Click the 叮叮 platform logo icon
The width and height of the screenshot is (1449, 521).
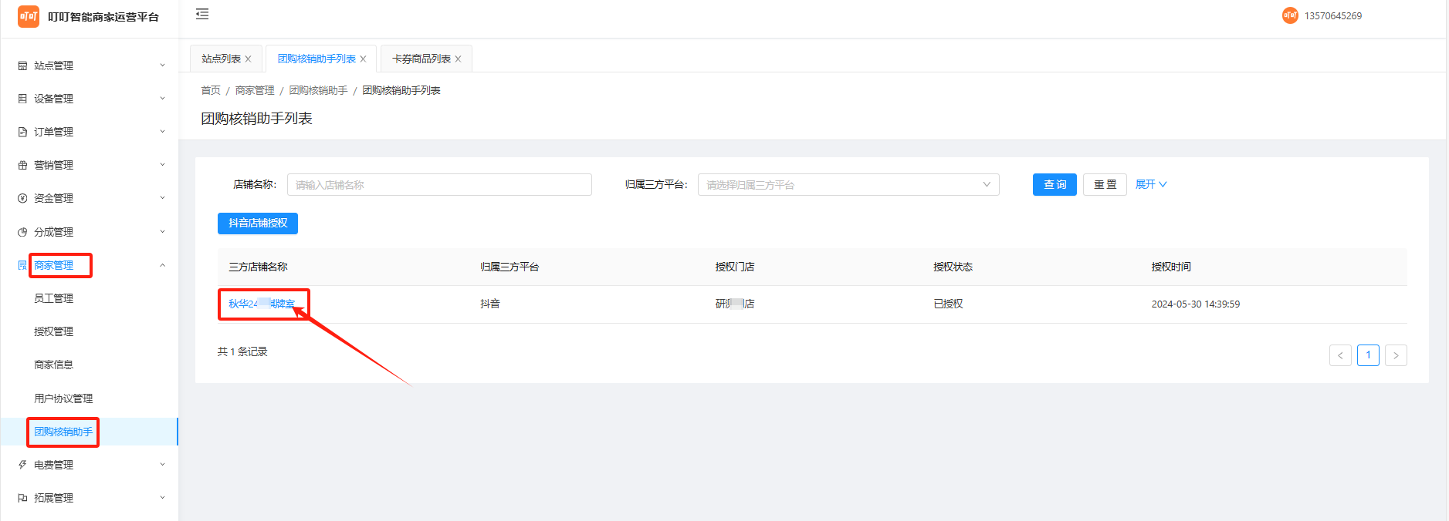29,16
